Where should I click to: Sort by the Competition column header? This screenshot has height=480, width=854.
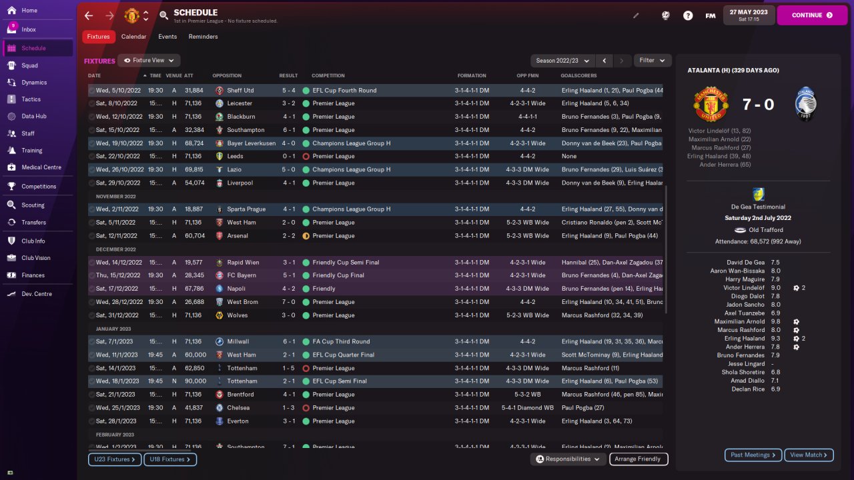click(328, 76)
